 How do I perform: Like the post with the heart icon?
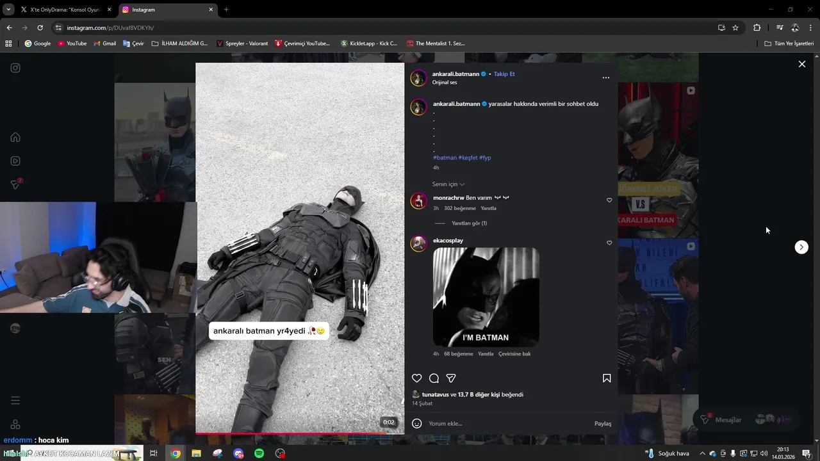click(416, 378)
